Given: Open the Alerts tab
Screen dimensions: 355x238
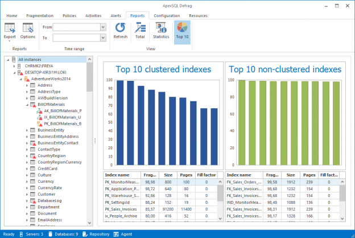Looking at the screenshot, I should pos(115,15).
